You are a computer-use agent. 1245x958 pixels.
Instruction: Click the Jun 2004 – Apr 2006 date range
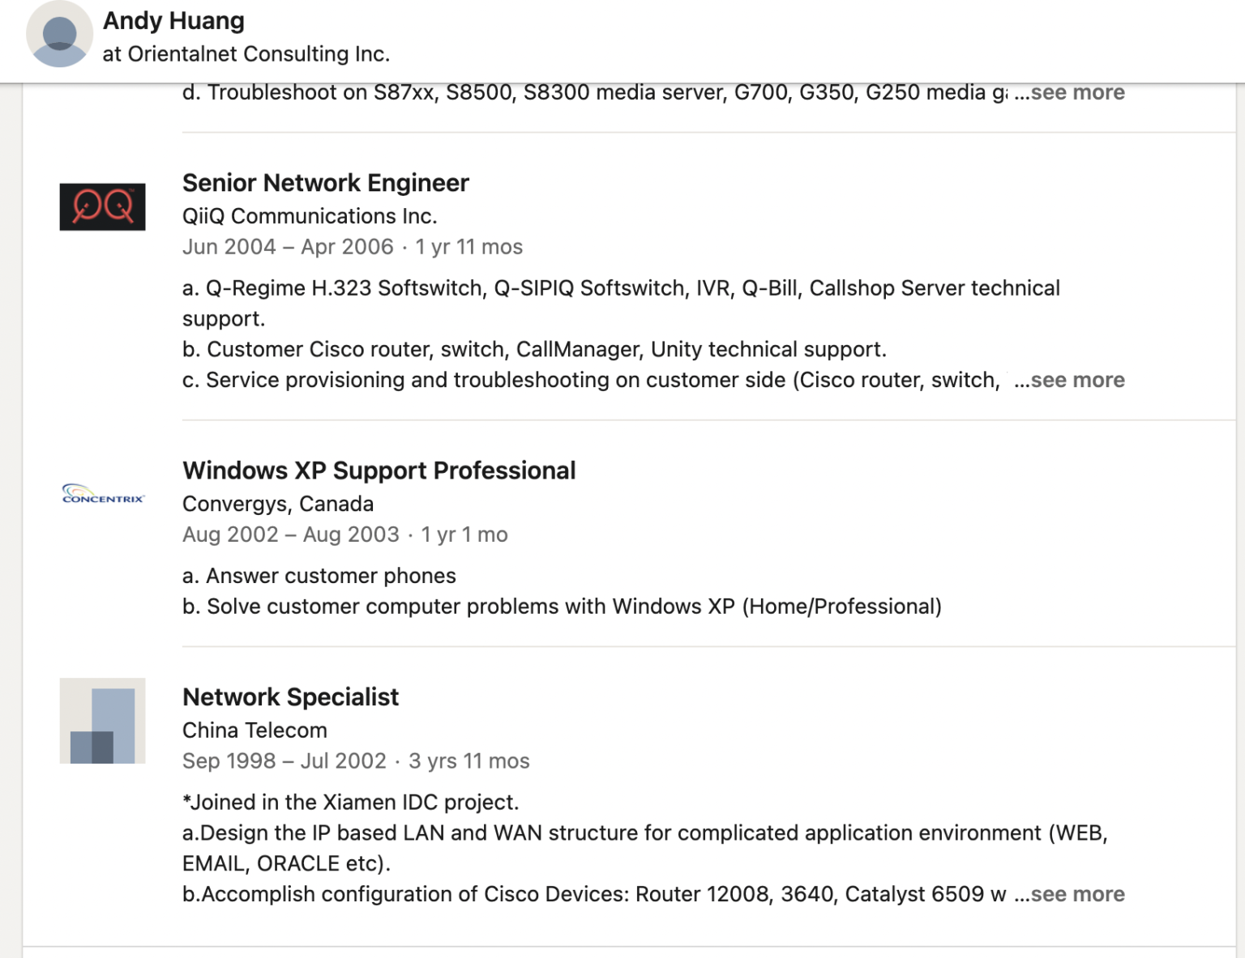[x=287, y=247]
